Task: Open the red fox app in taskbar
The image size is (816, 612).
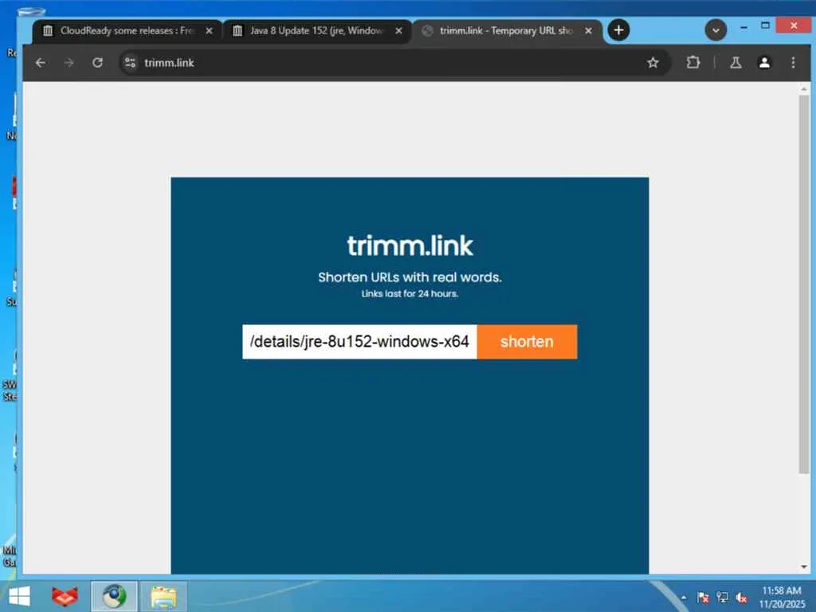Action: tap(65, 596)
